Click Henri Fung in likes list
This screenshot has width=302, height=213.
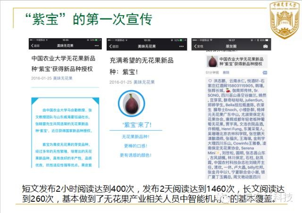pyautogui.click(x=232, y=129)
